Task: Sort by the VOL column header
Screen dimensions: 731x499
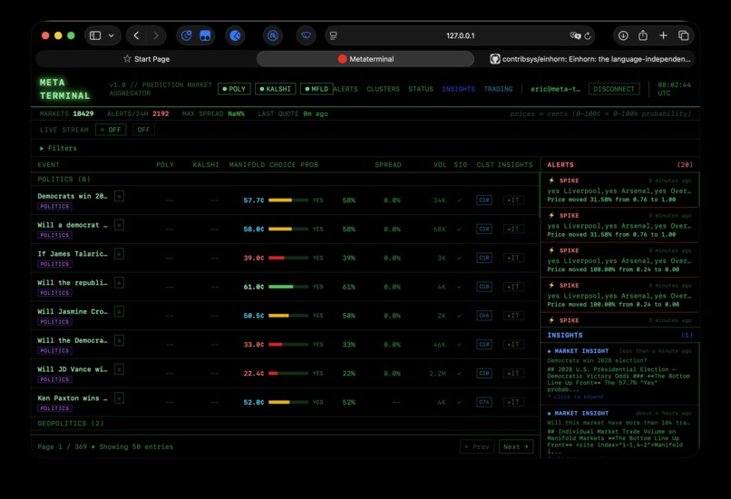Action: 440,165
